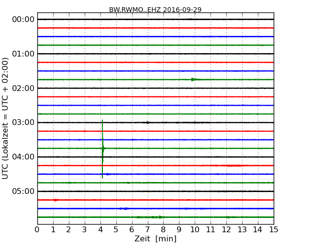The width and height of the screenshot is (311, 249).
Task: Click the small red event near minute 1 after 05:00
Action: coord(56,200)
